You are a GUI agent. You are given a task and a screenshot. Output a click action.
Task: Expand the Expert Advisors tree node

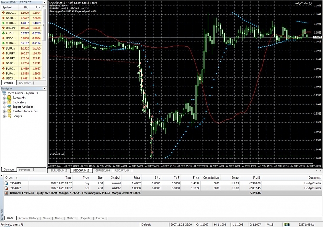[4, 107]
